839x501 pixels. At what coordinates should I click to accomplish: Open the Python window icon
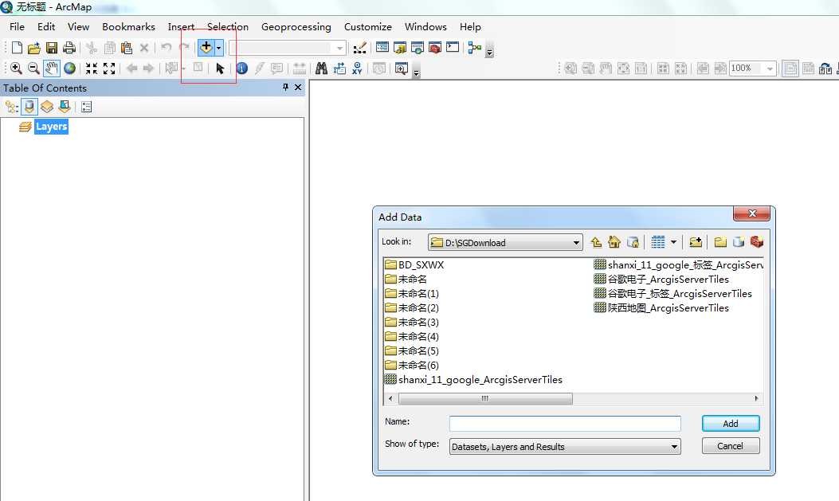tap(453, 48)
